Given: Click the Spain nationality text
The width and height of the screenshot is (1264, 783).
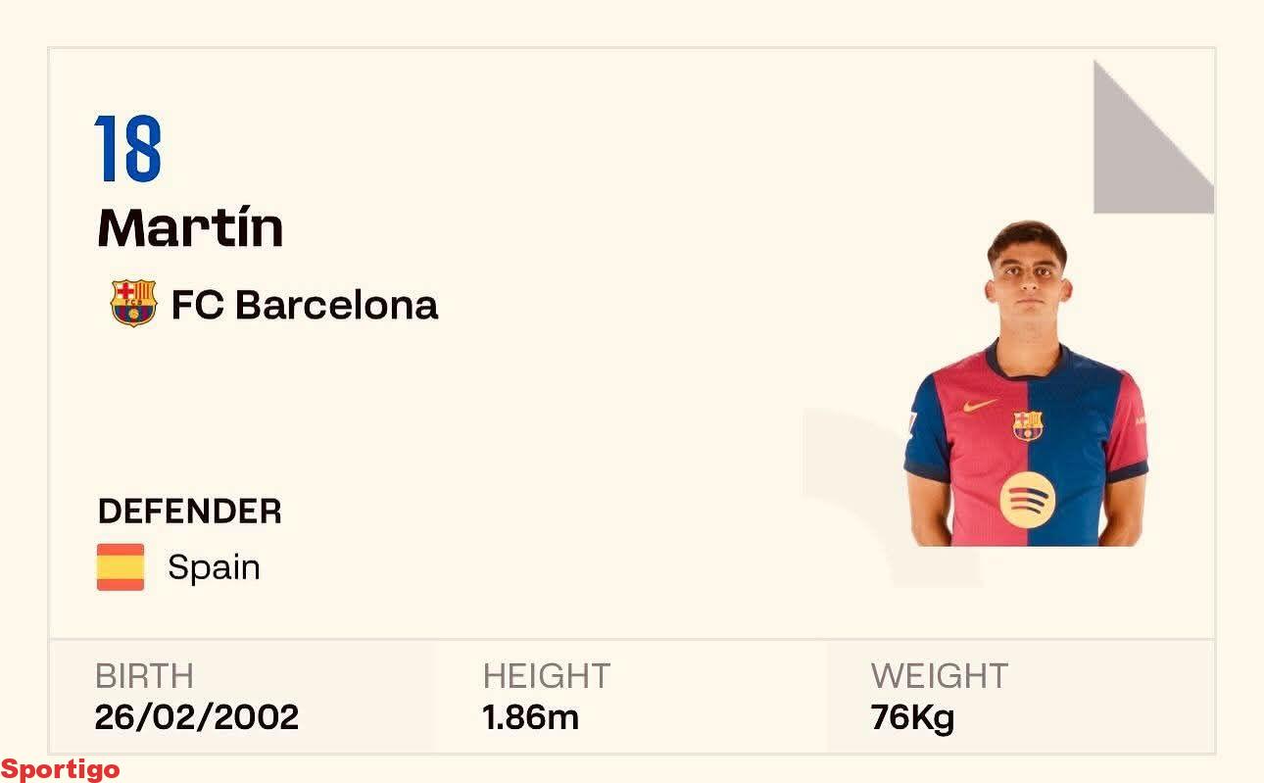Looking at the screenshot, I should (x=214, y=567).
